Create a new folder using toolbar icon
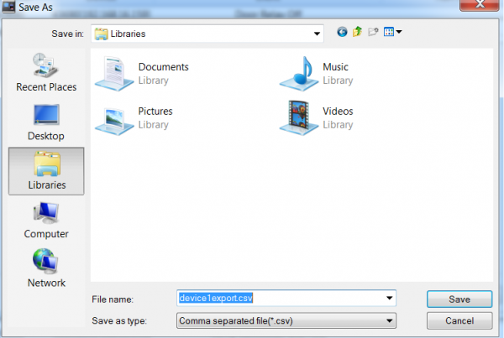This screenshot has height=338, width=504. point(372,33)
